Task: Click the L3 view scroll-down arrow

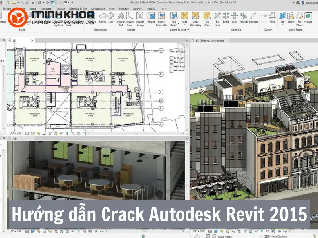Action: click(x=187, y=130)
